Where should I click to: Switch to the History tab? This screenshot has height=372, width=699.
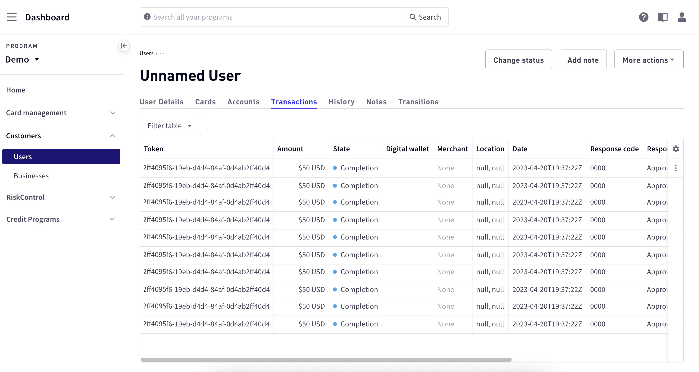click(341, 102)
